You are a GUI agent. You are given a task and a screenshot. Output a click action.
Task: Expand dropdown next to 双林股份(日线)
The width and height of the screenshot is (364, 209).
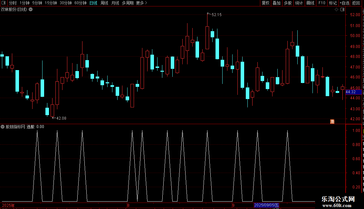click(31, 10)
